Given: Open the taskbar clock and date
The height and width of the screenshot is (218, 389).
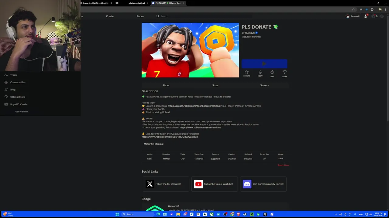Looking at the screenshot, I should point(379,214).
